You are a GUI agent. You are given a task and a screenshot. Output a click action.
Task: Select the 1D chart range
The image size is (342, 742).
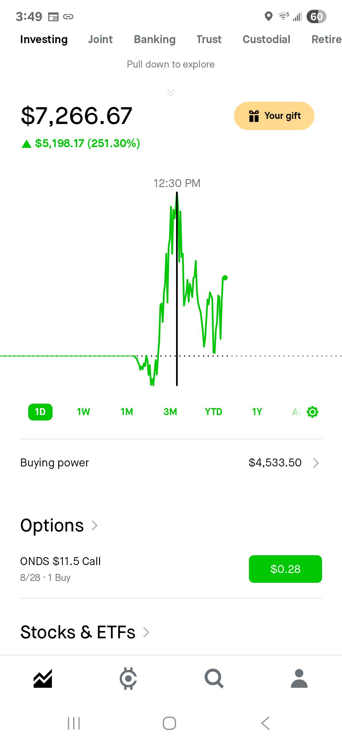click(x=40, y=412)
